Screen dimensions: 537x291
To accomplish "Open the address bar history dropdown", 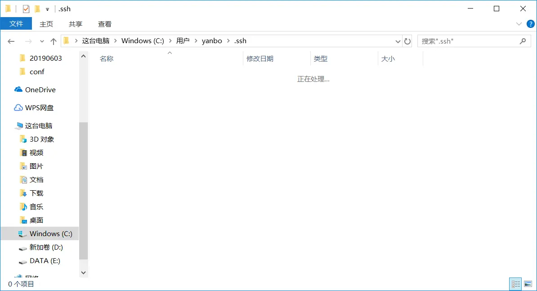I will 398,41.
